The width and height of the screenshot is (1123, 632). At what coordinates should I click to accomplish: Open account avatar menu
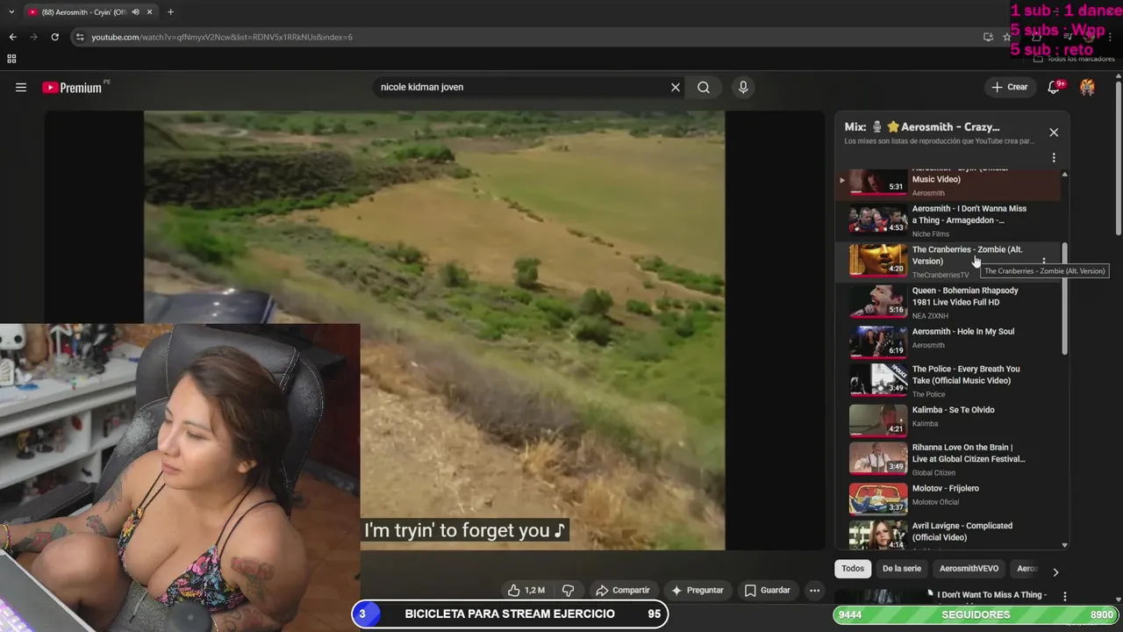1088,87
